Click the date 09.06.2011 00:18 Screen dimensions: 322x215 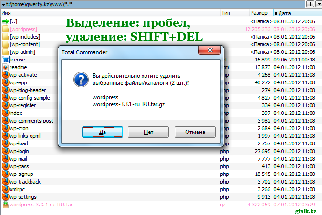click(x=294, y=60)
